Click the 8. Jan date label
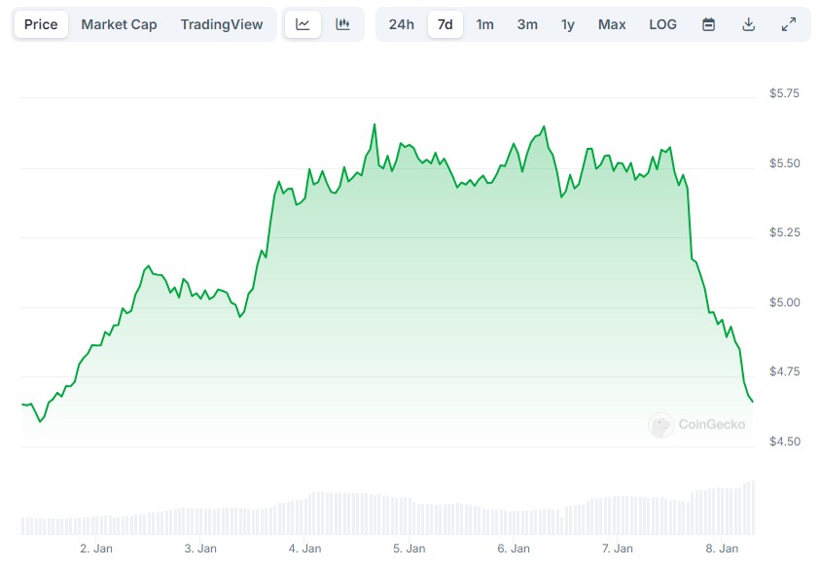Image resolution: width=820 pixels, height=569 pixels. [722, 548]
